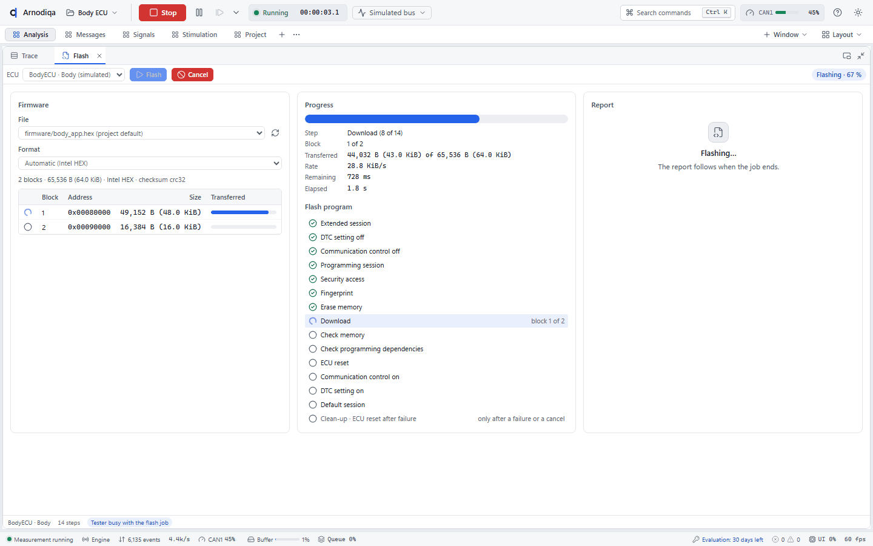Screen dimensions: 873x546
Task: Click the Check memory step circle
Action: click(x=313, y=335)
